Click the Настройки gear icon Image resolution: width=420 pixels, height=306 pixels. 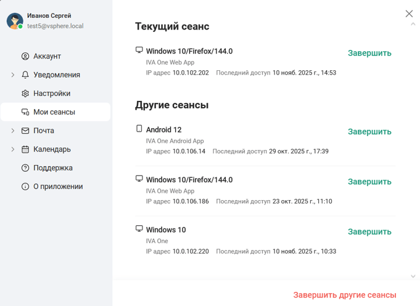(x=25, y=94)
